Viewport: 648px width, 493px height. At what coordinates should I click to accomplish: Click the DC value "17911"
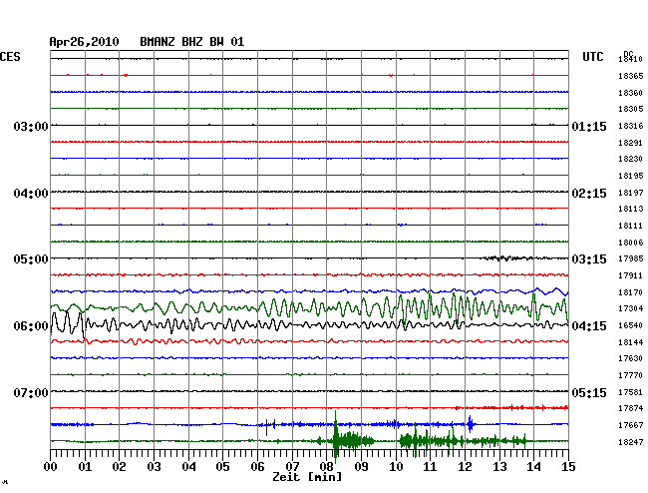click(631, 275)
